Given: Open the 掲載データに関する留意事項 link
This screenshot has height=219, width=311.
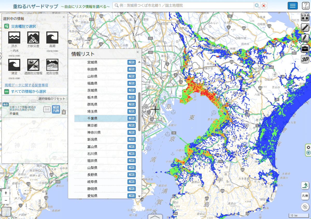Looking at the screenshot, I should (26, 85).
